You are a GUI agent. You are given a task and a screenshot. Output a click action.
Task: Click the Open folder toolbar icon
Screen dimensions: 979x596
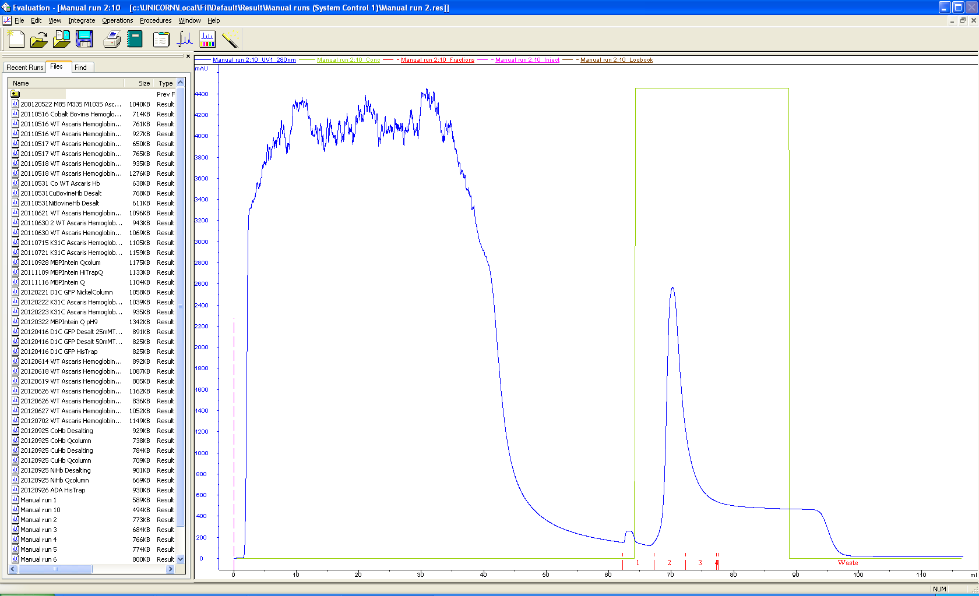[38, 39]
